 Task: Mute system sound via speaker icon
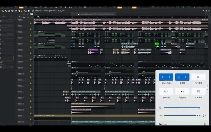click(x=160, y=116)
